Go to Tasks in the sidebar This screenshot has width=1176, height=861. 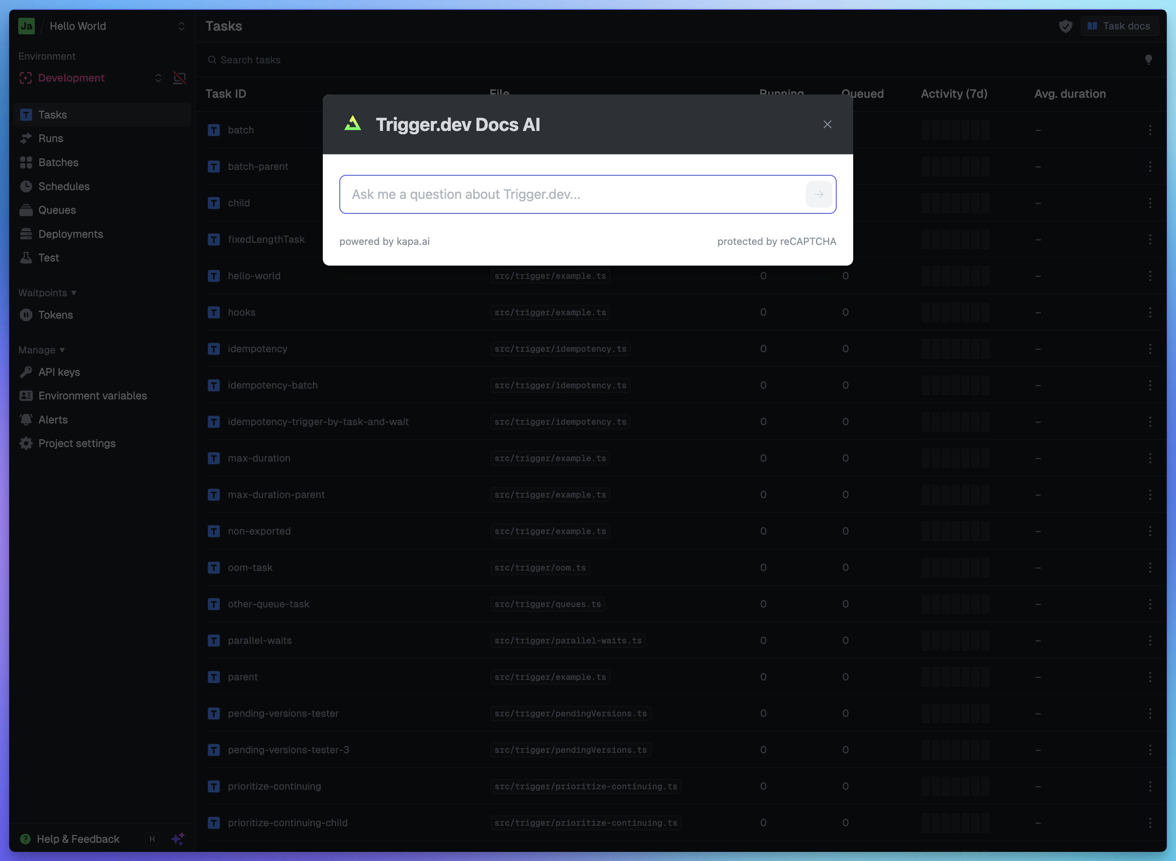pos(103,115)
